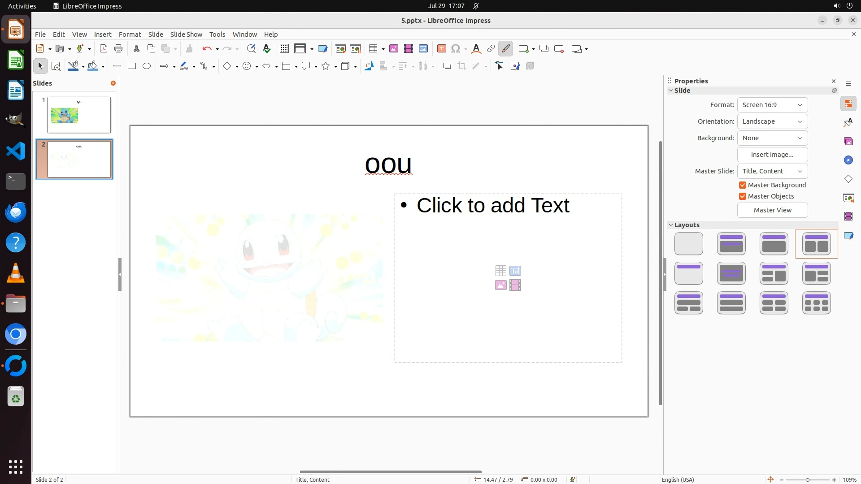
Task: Open the Gallery sidebar deck icon
Action: (x=848, y=142)
